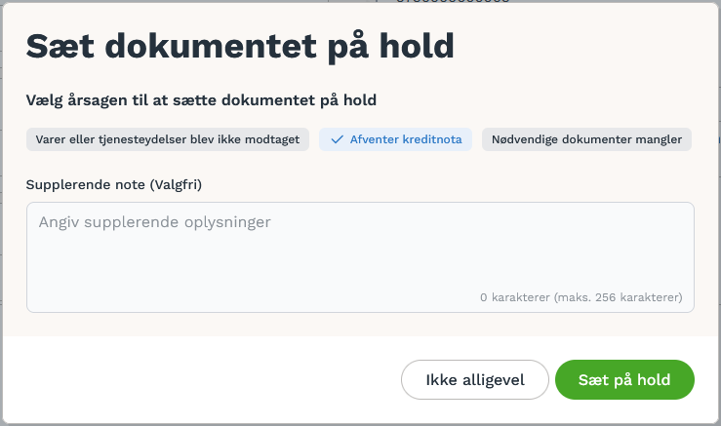Image resolution: width=721 pixels, height=426 pixels.
Task: Click the Angiv supplerende oplysninger placeholder text
Action: [154, 222]
